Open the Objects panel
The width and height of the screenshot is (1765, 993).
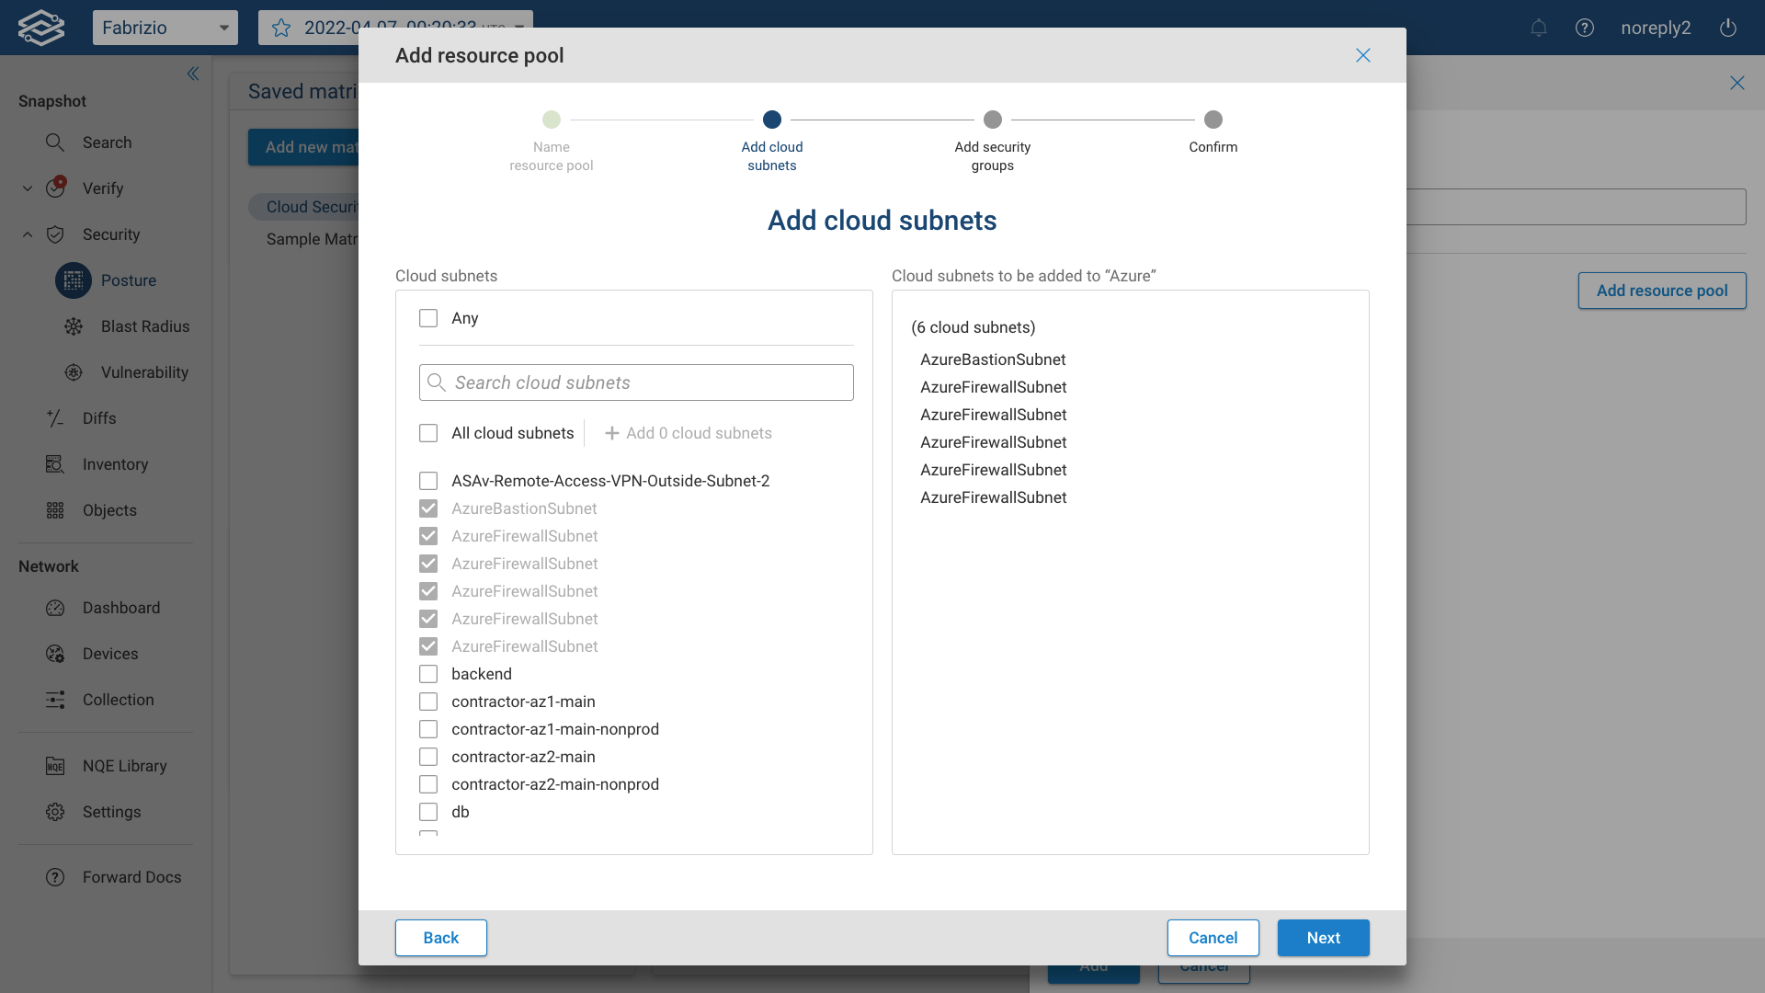(x=109, y=510)
